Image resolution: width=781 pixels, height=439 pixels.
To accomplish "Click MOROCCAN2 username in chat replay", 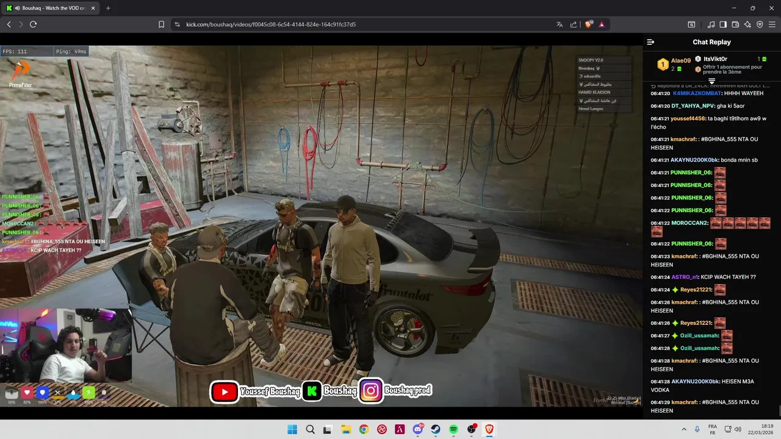I will pos(689,223).
